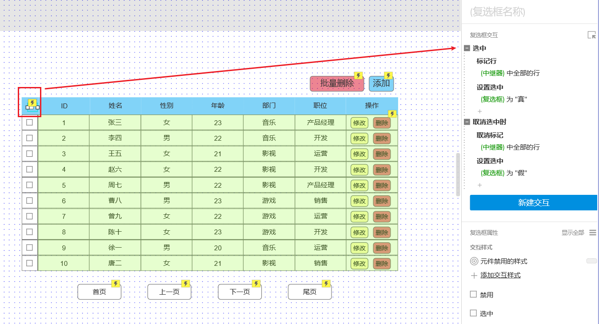Tick the checkbox in row 曹八

tap(29, 200)
